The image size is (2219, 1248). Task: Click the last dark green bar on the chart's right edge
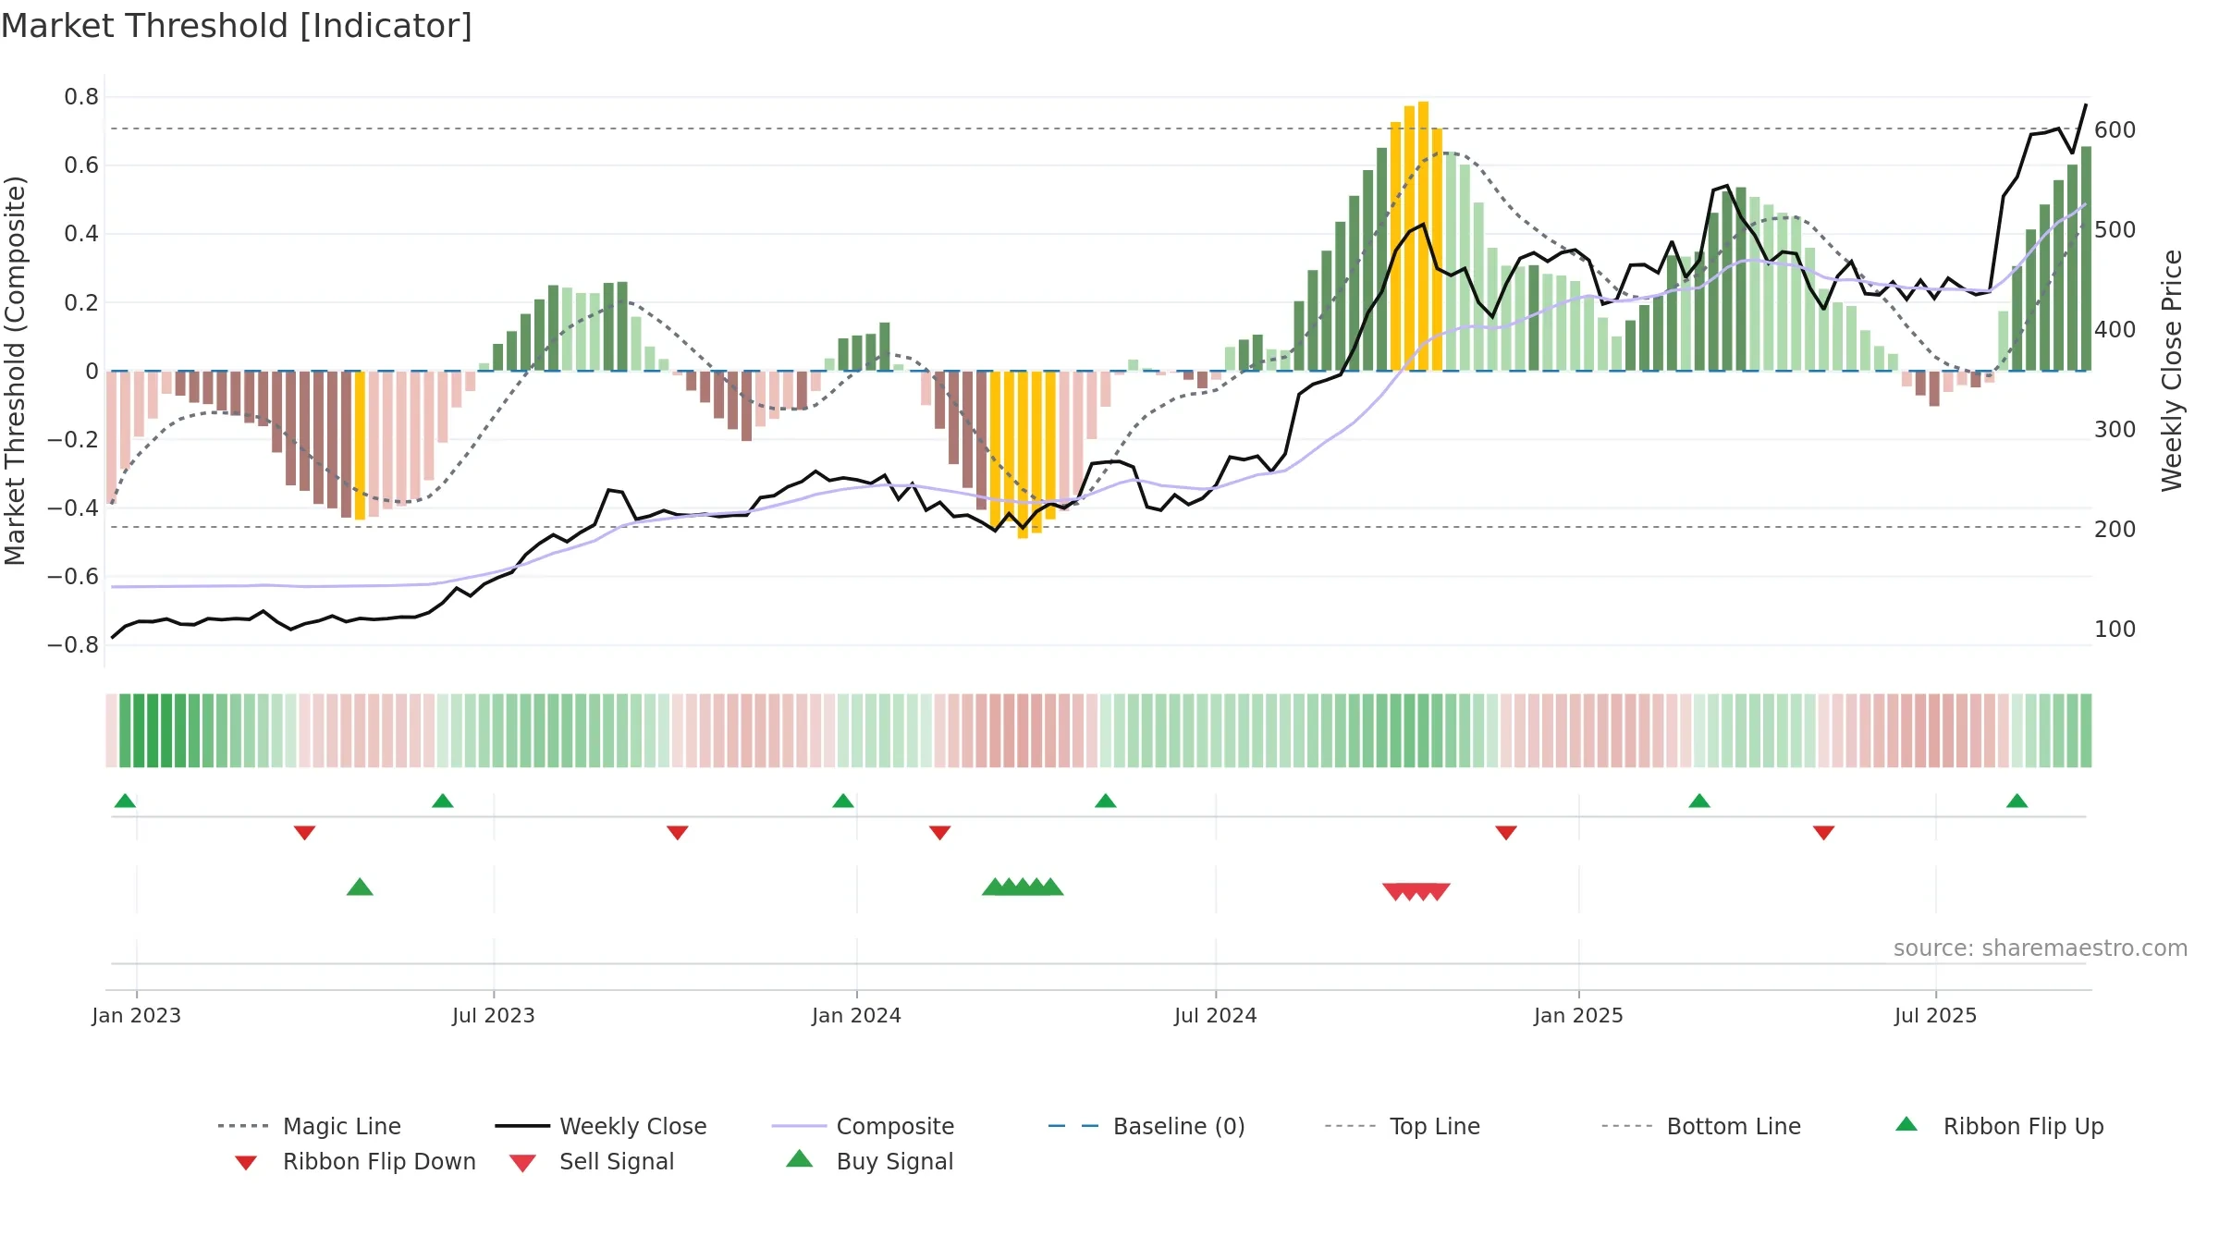(x=2086, y=259)
